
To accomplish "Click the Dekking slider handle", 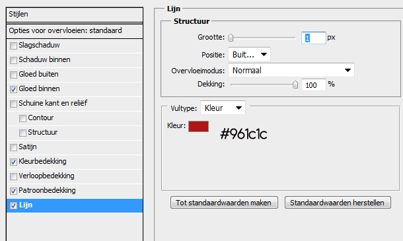I will (x=295, y=85).
